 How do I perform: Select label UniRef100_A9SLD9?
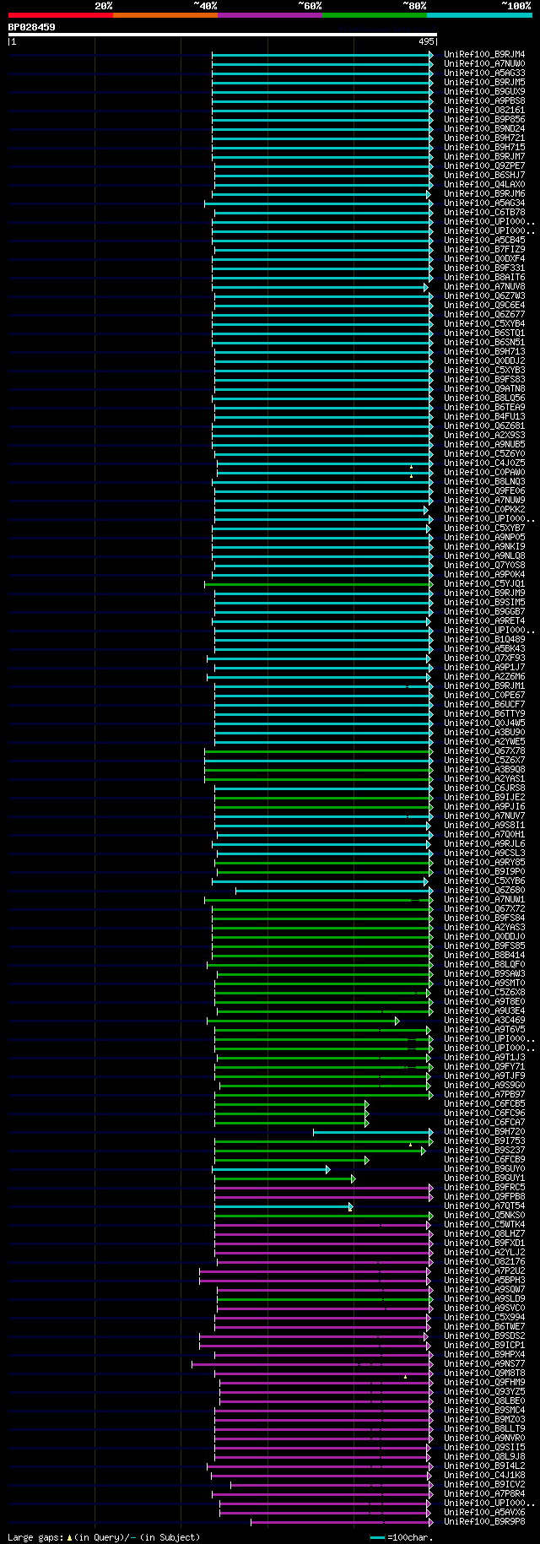[484, 1299]
